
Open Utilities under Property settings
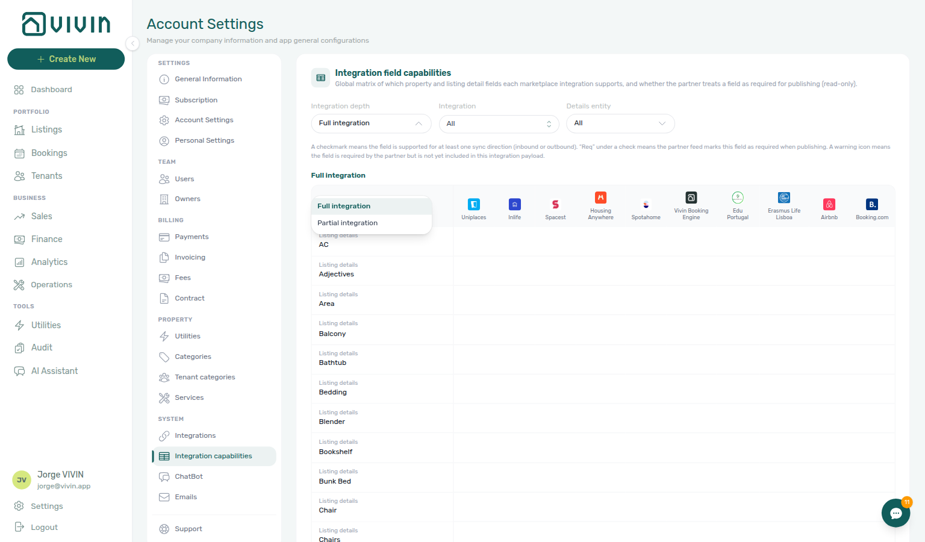pos(187,337)
